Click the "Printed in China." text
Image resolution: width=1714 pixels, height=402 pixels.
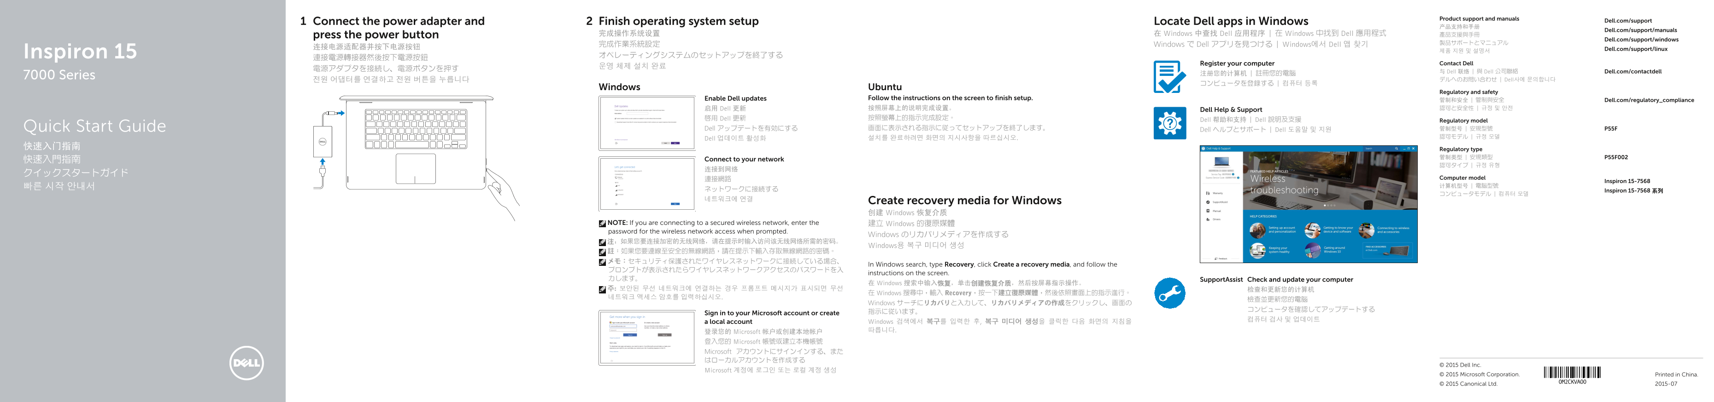(1676, 375)
